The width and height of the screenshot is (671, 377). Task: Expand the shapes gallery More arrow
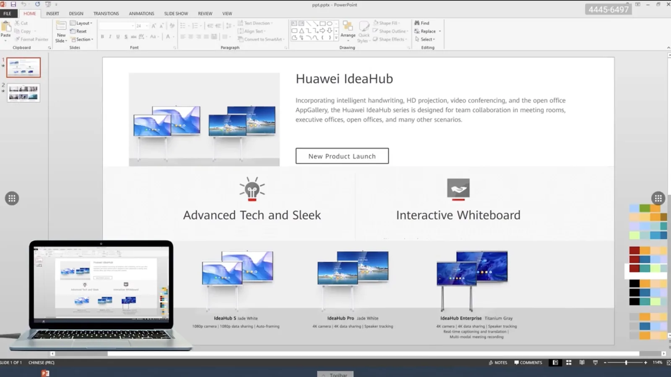click(x=336, y=38)
